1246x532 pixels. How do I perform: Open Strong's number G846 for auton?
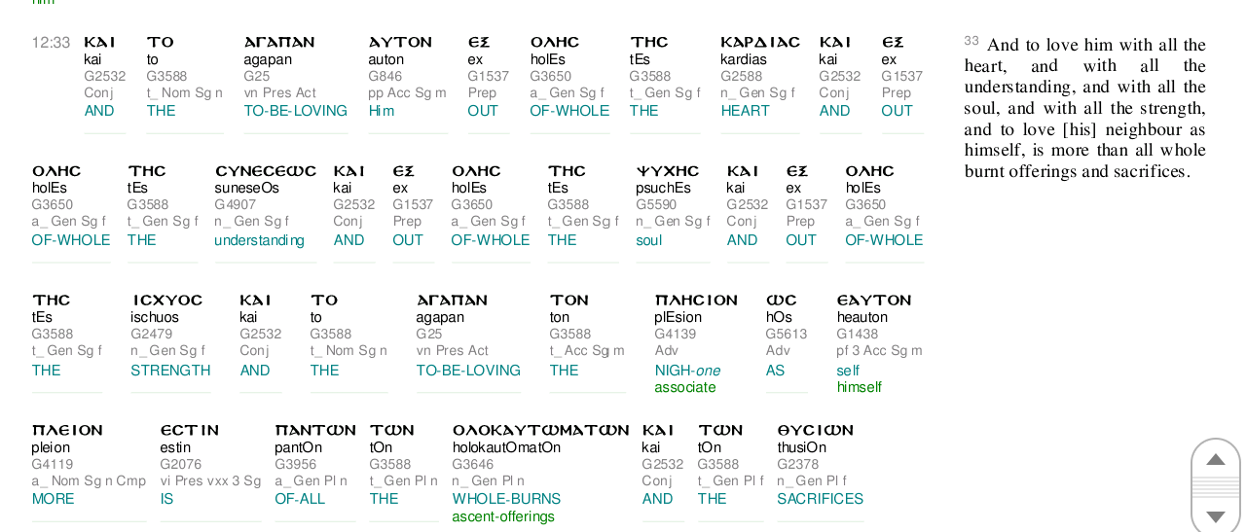tap(385, 77)
